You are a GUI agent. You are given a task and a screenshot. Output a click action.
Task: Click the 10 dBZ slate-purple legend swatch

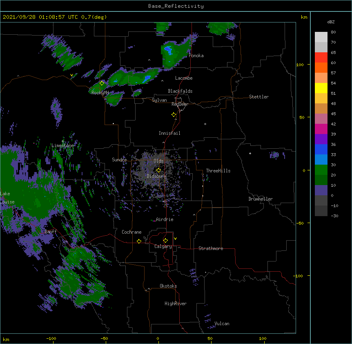click(321, 190)
